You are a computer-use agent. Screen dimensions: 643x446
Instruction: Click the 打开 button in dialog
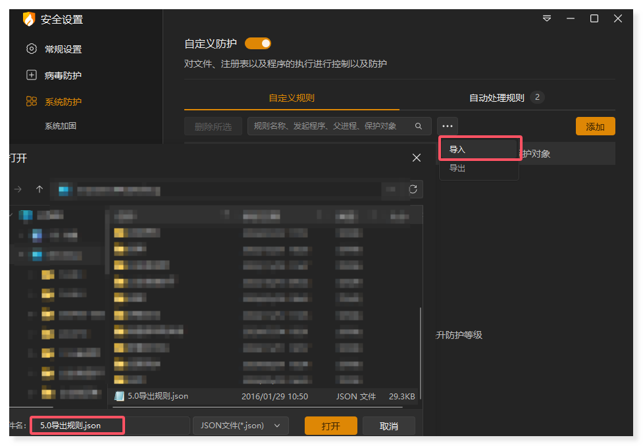tap(330, 426)
